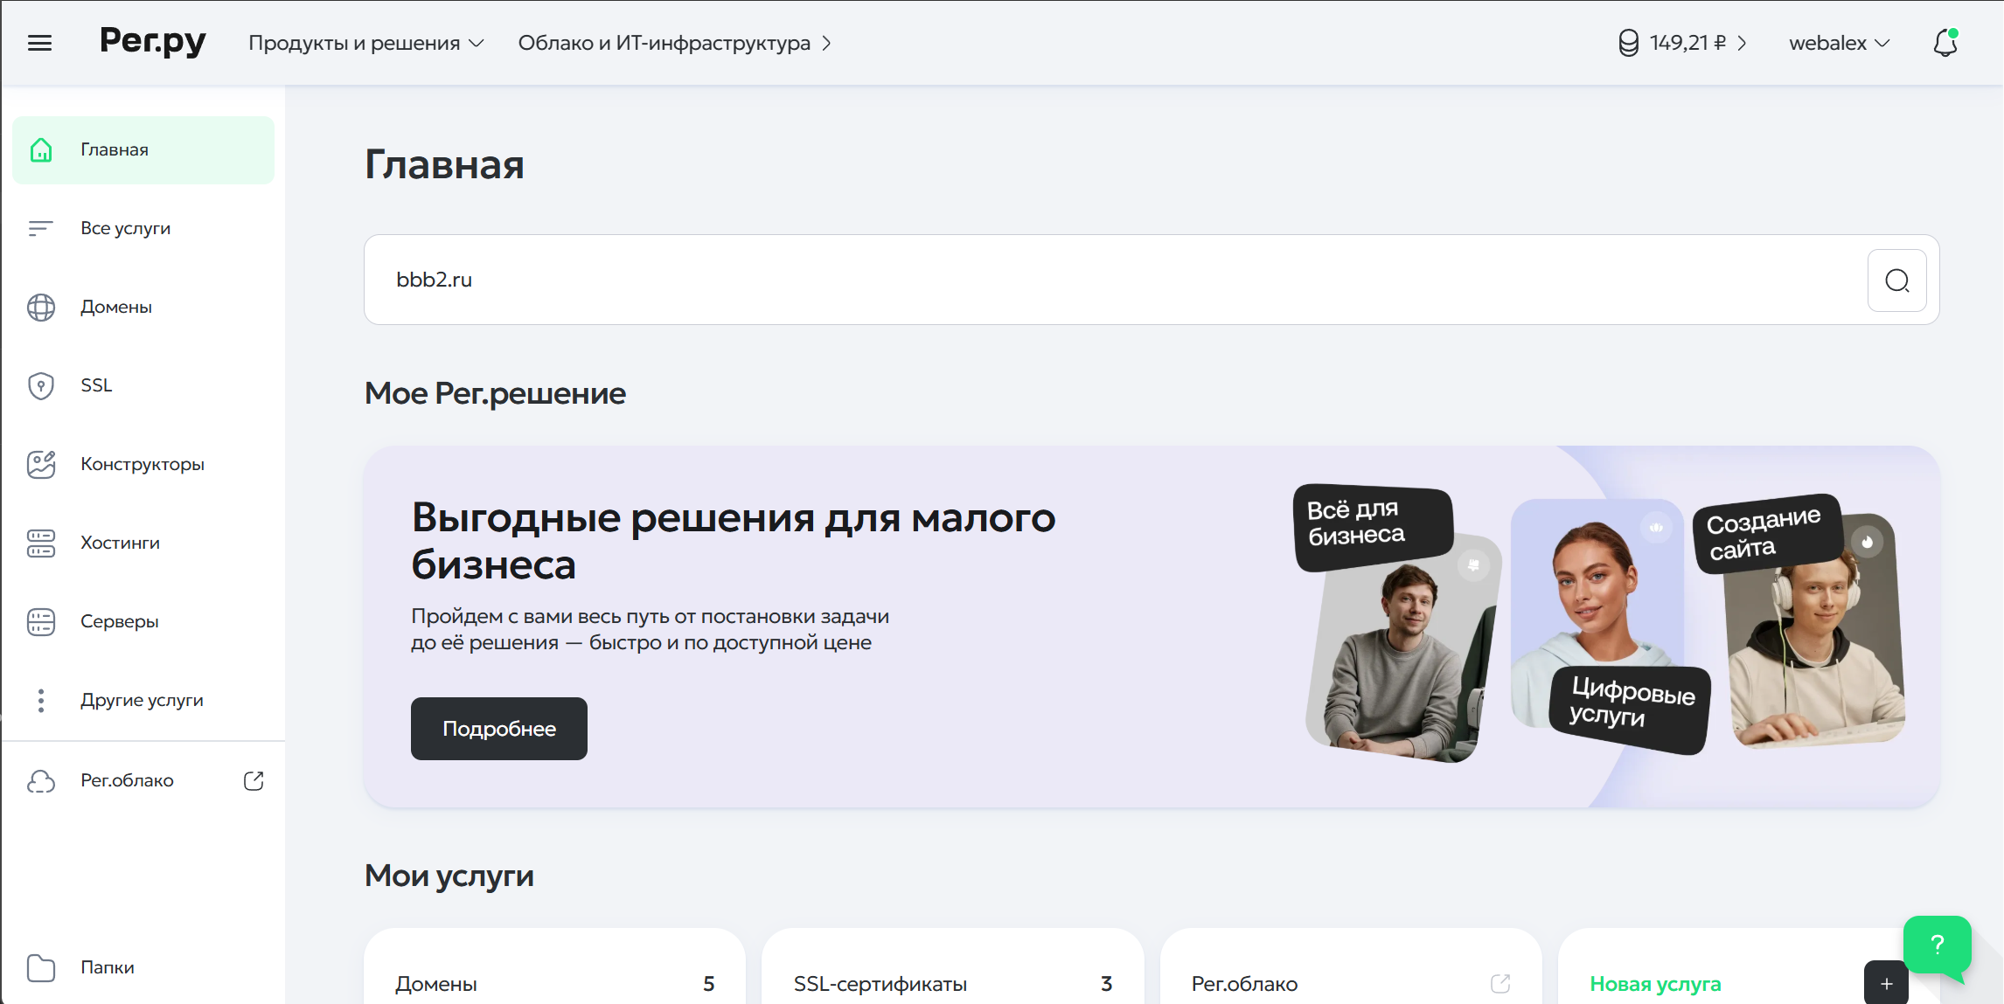
Task: Open the notifications bell
Action: pos(1945,43)
